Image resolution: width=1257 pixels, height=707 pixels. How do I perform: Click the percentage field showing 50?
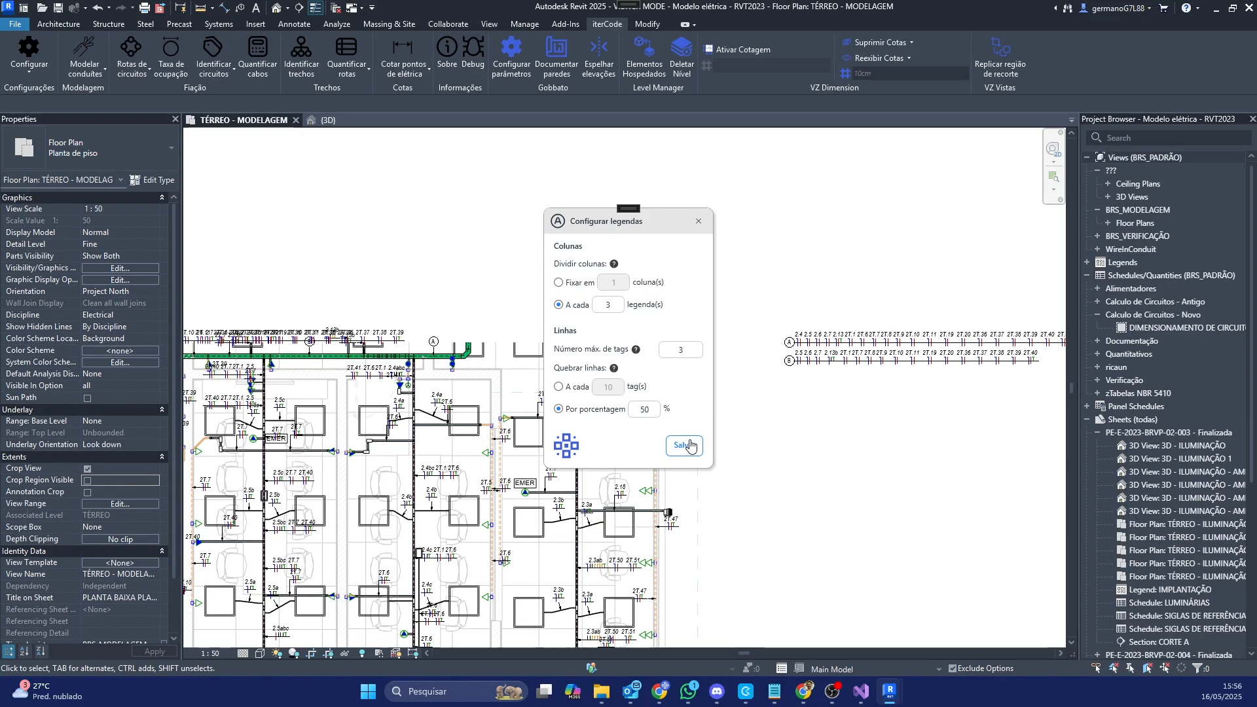point(644,409)
